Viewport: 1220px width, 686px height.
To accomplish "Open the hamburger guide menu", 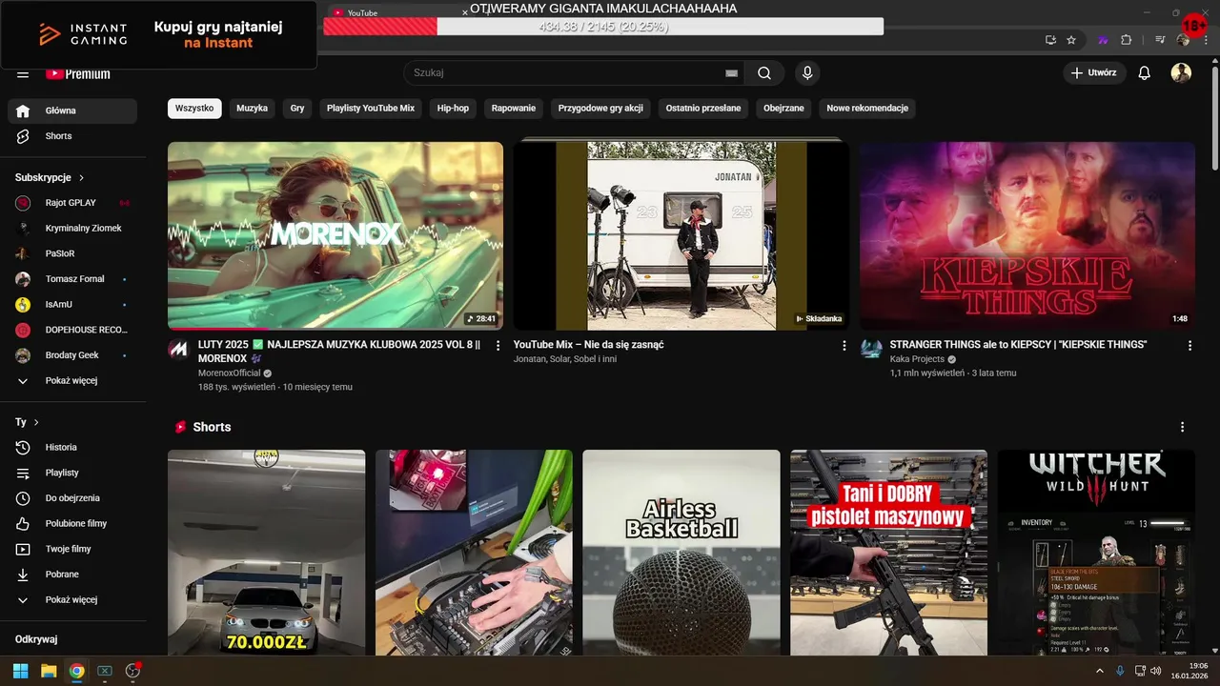I will 23,73.
